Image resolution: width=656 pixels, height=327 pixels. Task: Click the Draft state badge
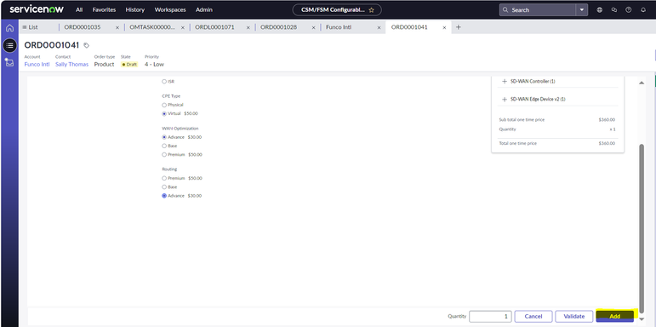129,65
